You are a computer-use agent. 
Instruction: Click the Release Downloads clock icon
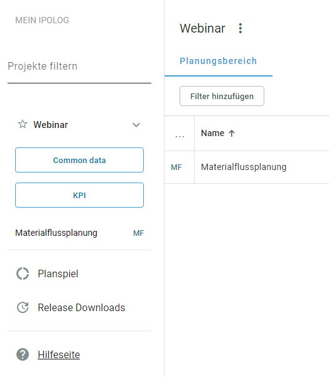click(x=23, y=307)
